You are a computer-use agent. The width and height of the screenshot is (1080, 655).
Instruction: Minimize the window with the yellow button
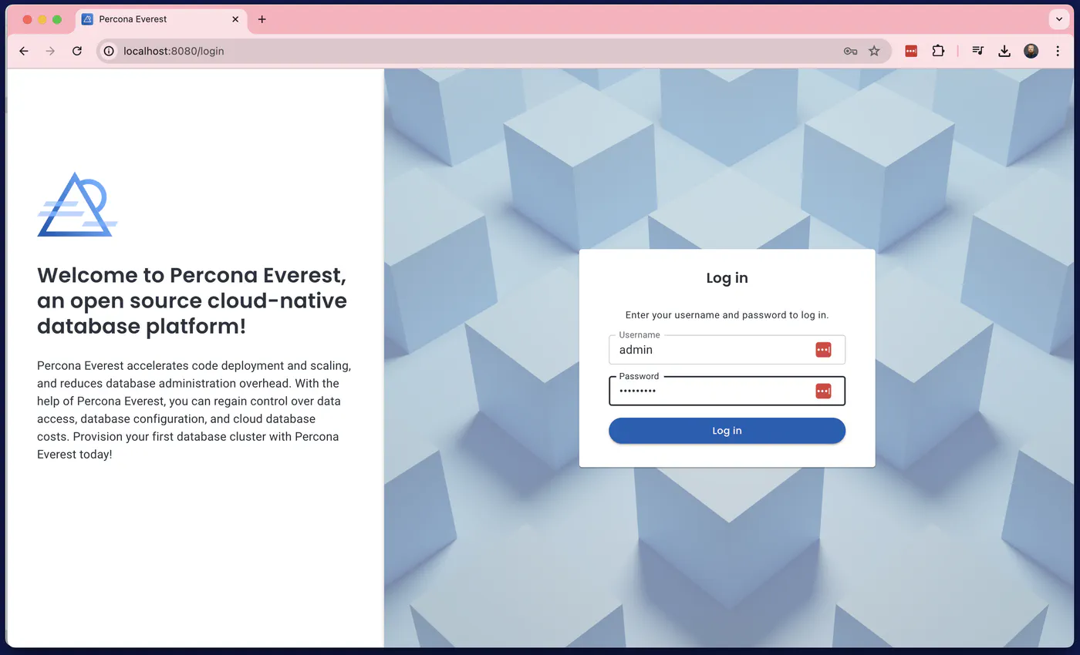[42, 19]
